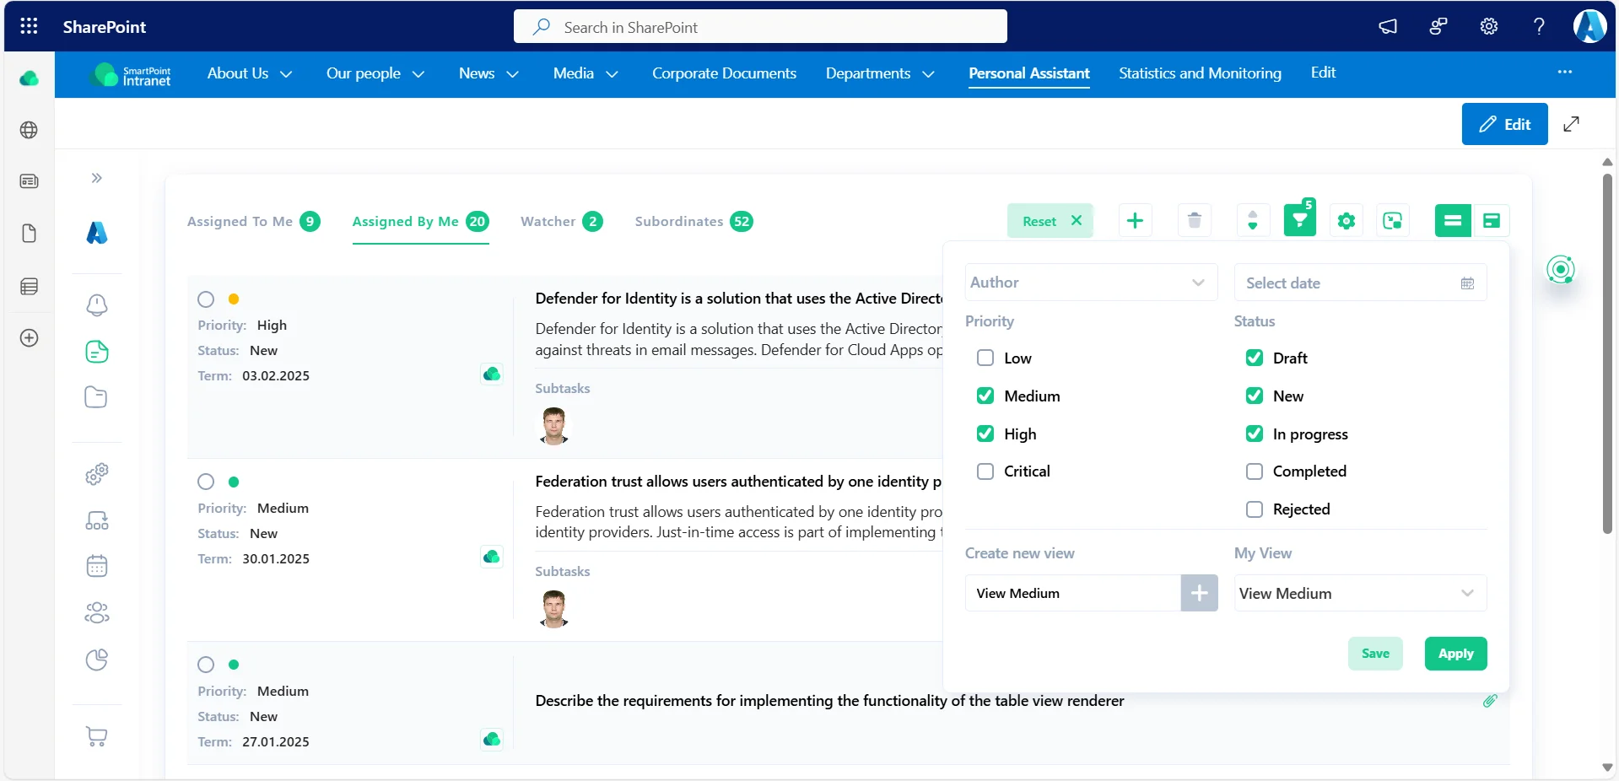Toggle the green filter funnel button
1619x781 pixels.
1299,221
